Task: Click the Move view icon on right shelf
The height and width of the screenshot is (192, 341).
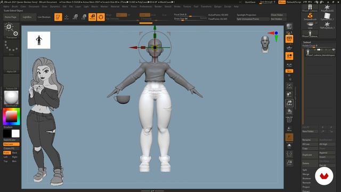Action: pyautogui.click(x=289, y=94)
